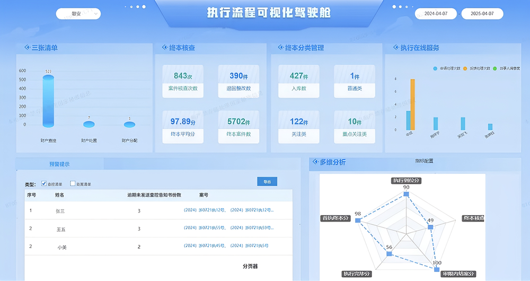Click the radar point labeled 56
This screenshot has height=281, width=530.
pos(389,253)
